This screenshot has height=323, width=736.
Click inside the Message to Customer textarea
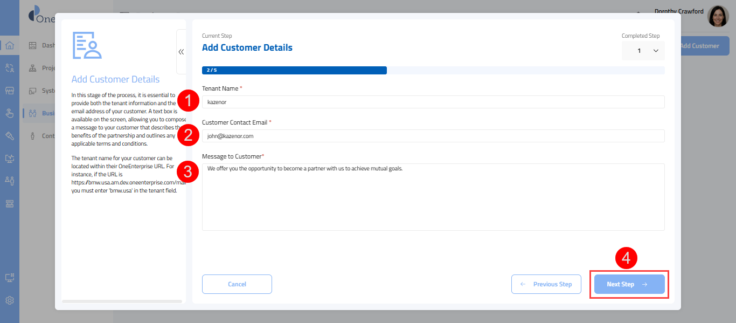(433, 197)
